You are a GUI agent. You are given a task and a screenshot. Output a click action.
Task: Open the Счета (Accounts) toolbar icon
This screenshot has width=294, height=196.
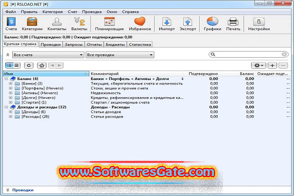pyautogui.click(x=11, y=24)
